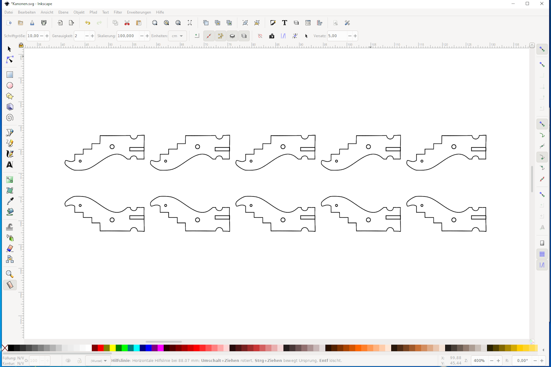Pick the yellow swatch in palette
Viewport: 551px width, 367px height.
click(112, 348)
